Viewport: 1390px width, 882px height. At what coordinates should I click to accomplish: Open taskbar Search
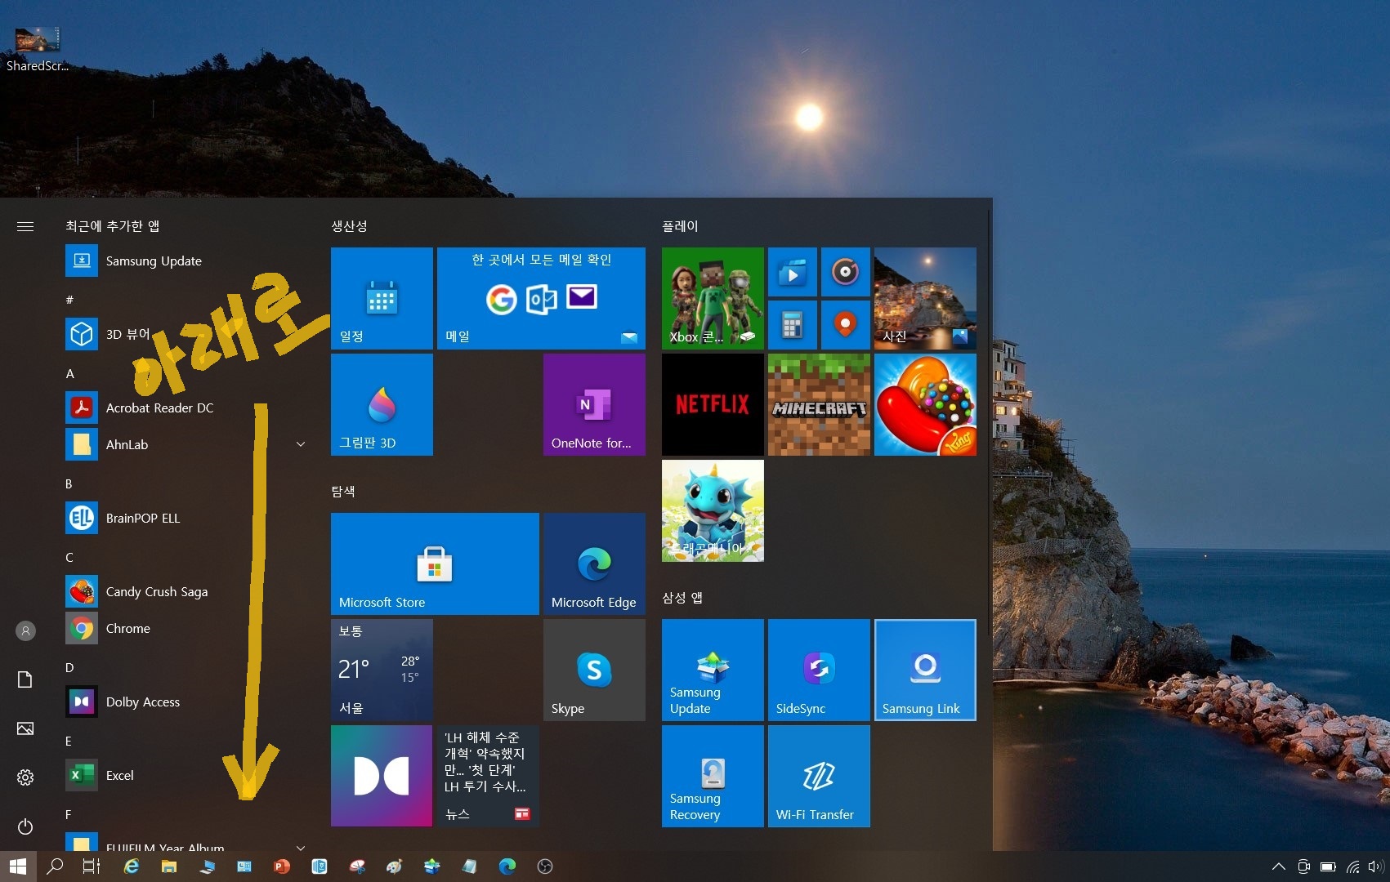[55, 866]
